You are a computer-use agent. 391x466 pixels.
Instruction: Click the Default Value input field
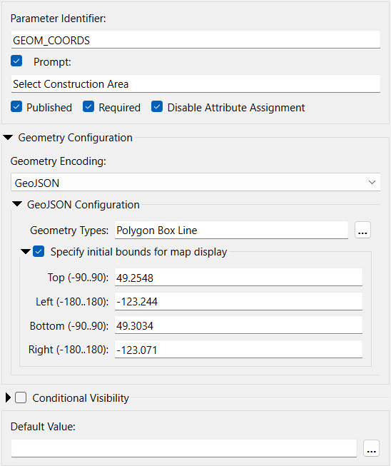183,448
